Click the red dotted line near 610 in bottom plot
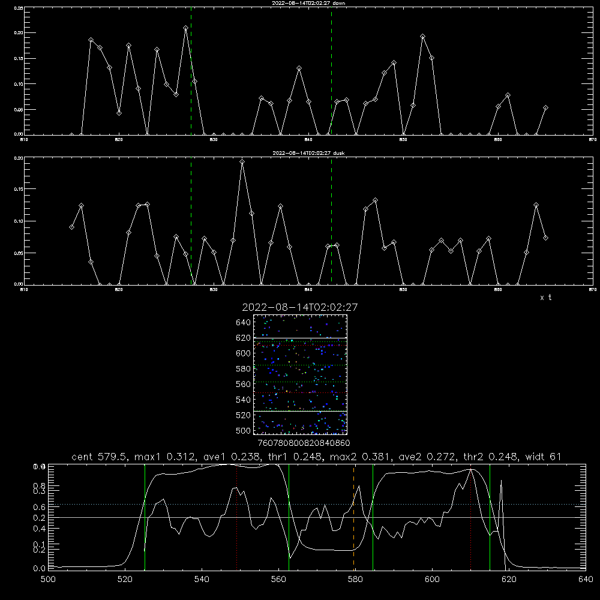 pos(470,517)
